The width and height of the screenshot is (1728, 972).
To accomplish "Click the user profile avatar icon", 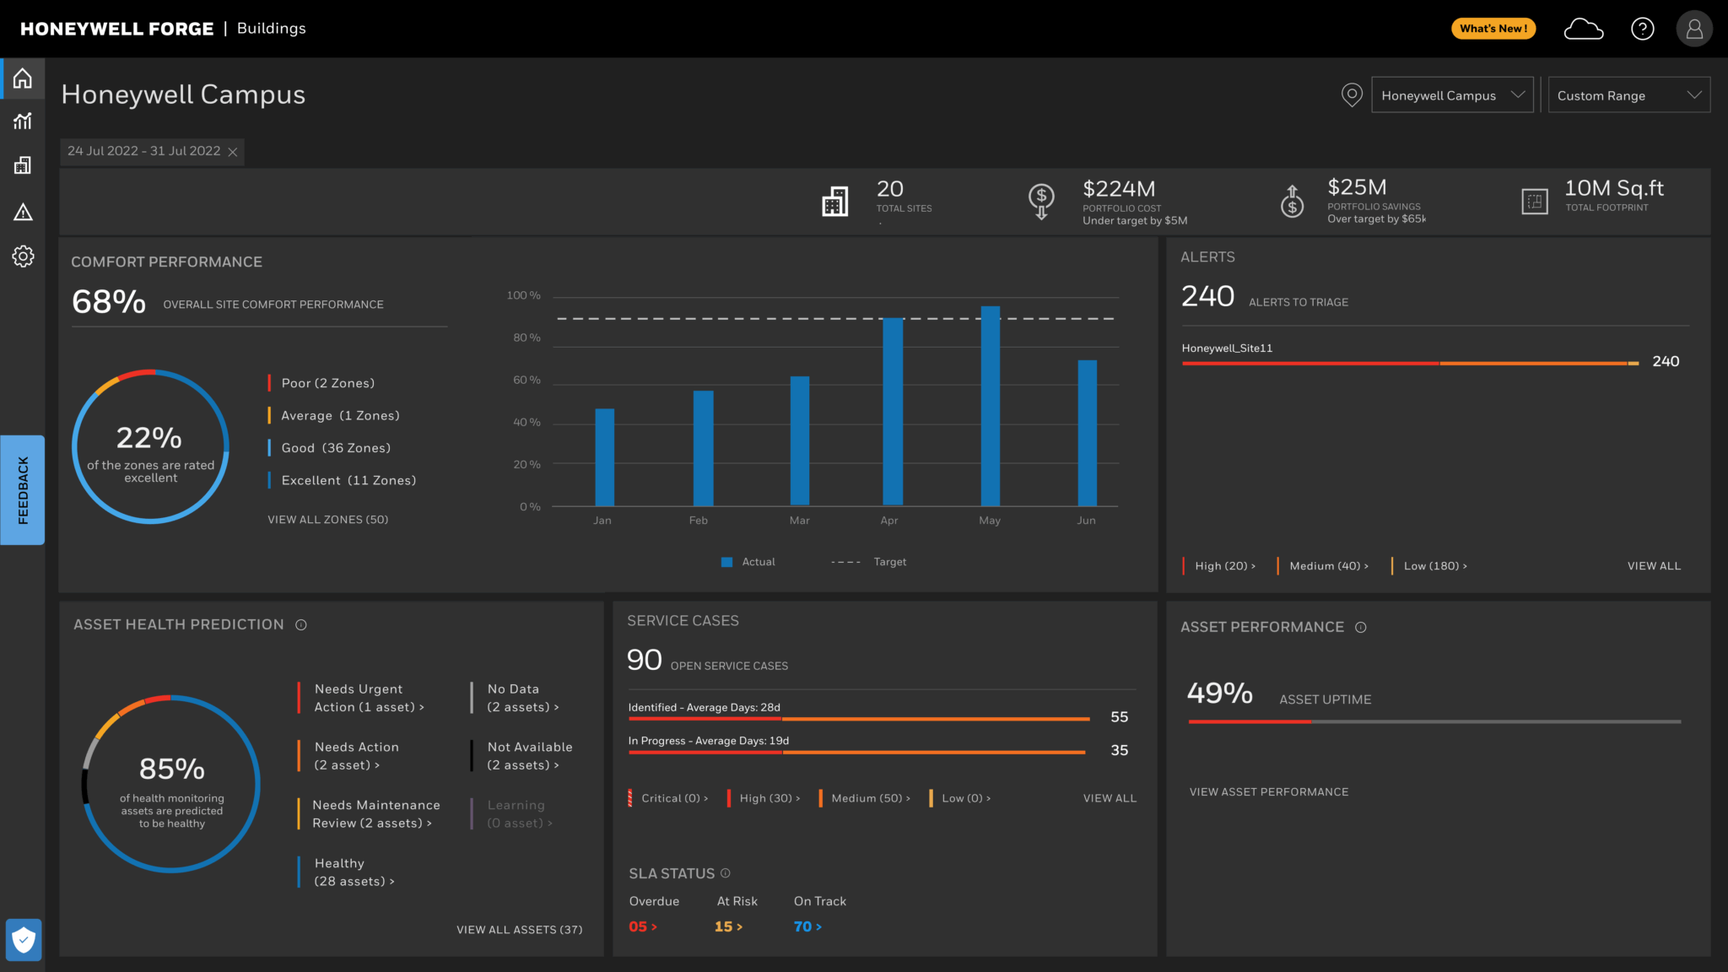I will click(x=1694, y=28).
